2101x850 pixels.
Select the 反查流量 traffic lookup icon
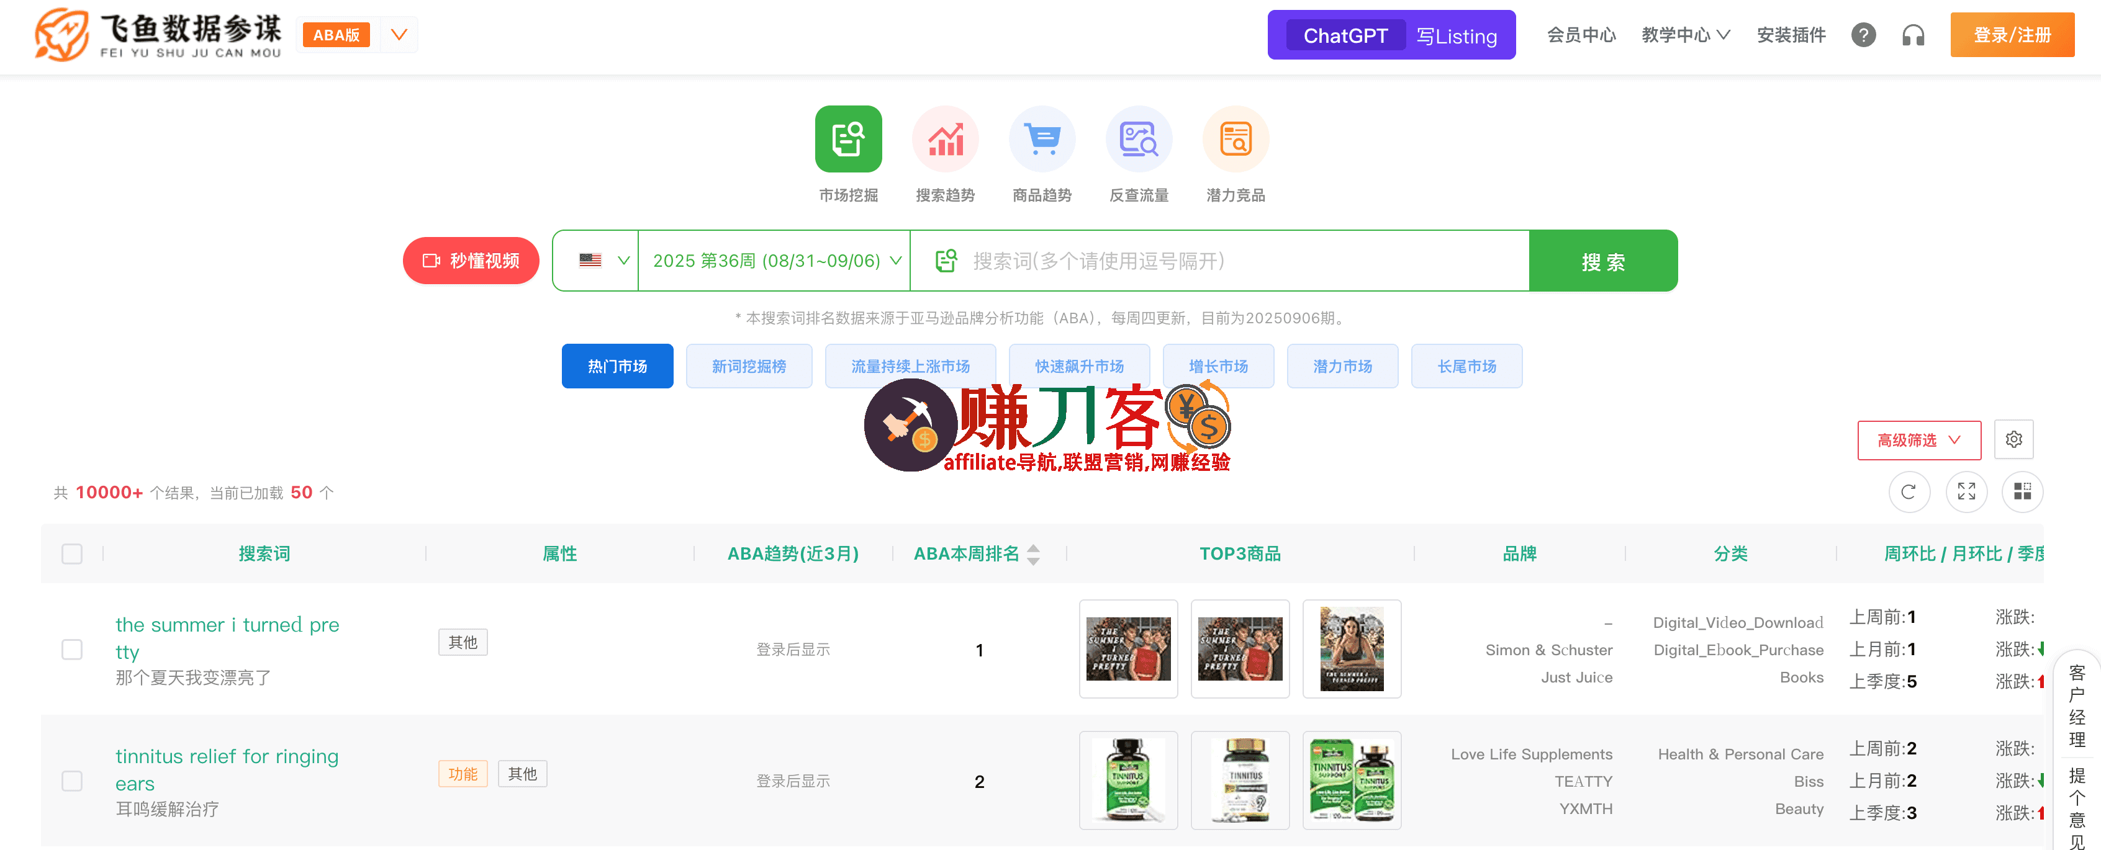pos(1139,138)
